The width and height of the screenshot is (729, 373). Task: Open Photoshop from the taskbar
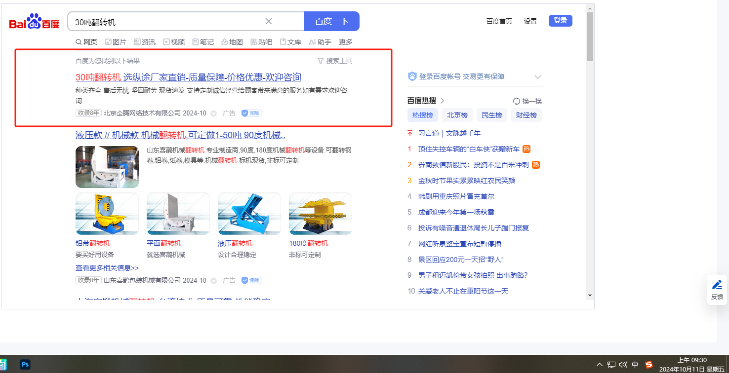pos(25,365)
